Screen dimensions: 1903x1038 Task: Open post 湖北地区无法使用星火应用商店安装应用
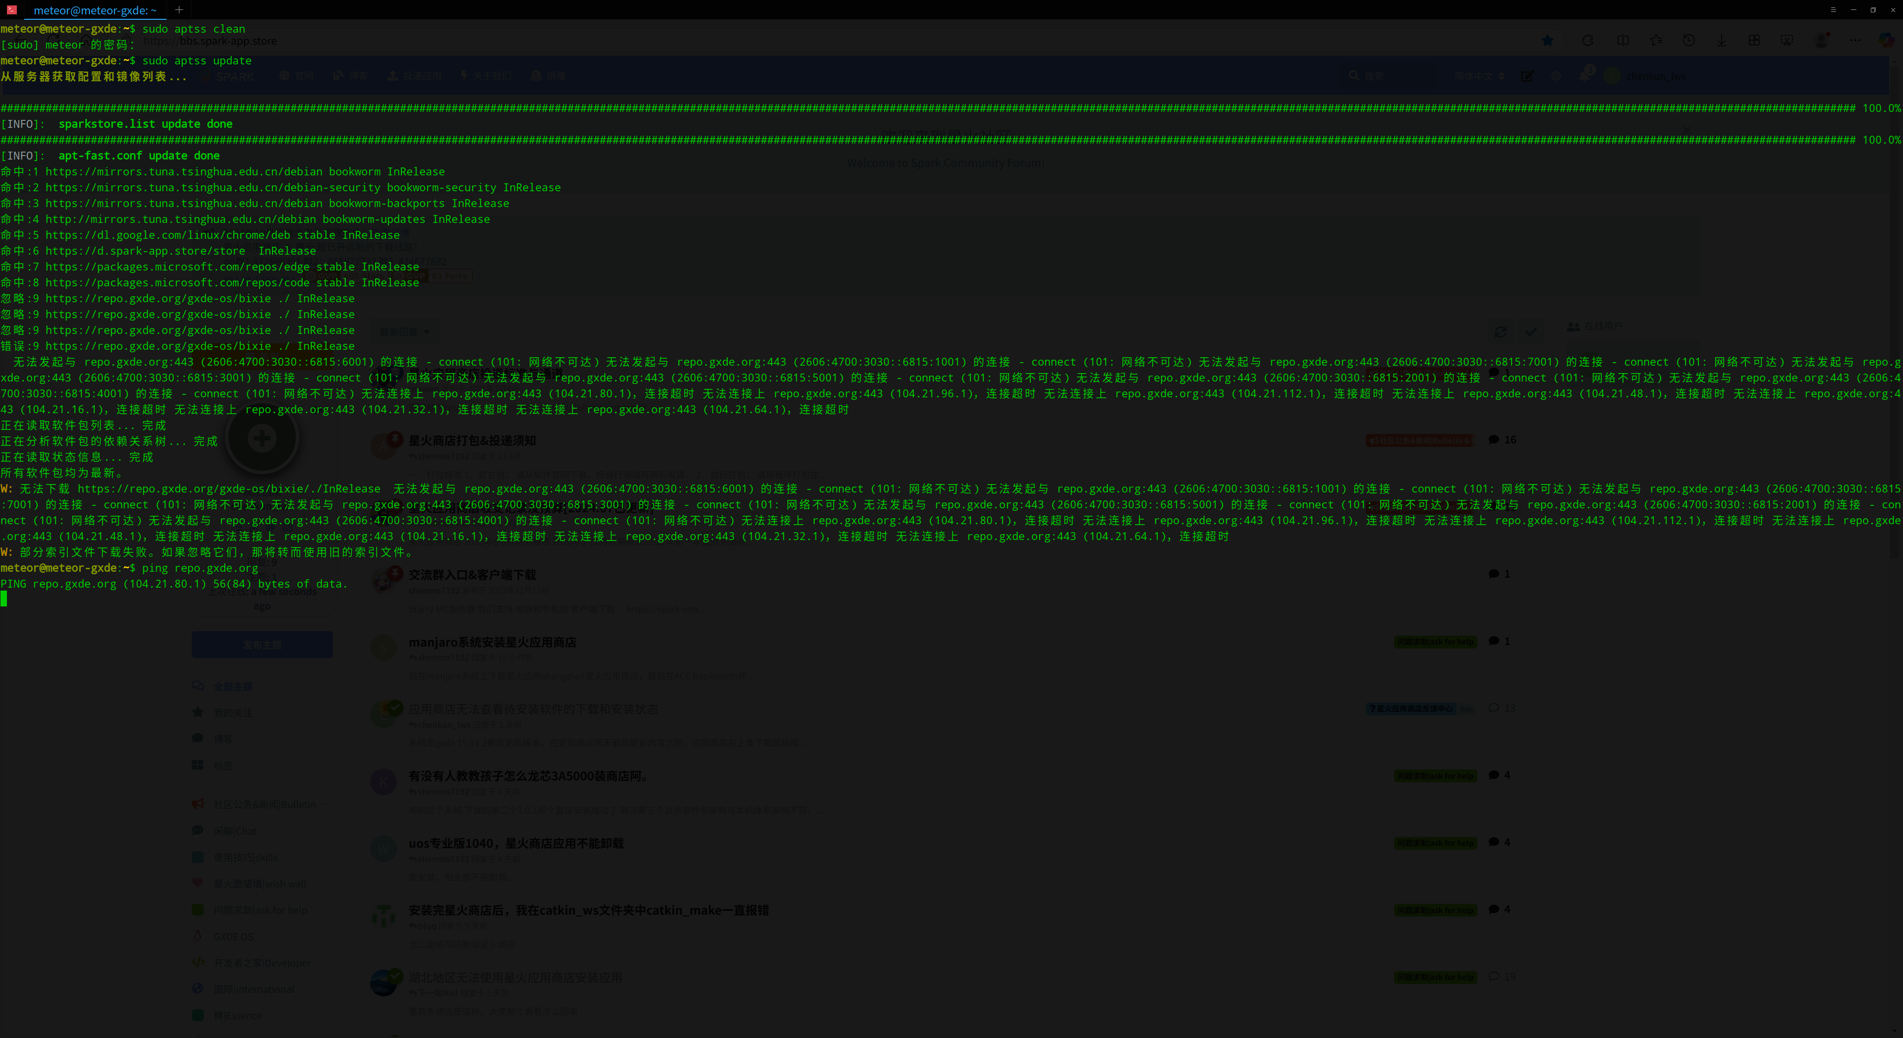[515, 978]
